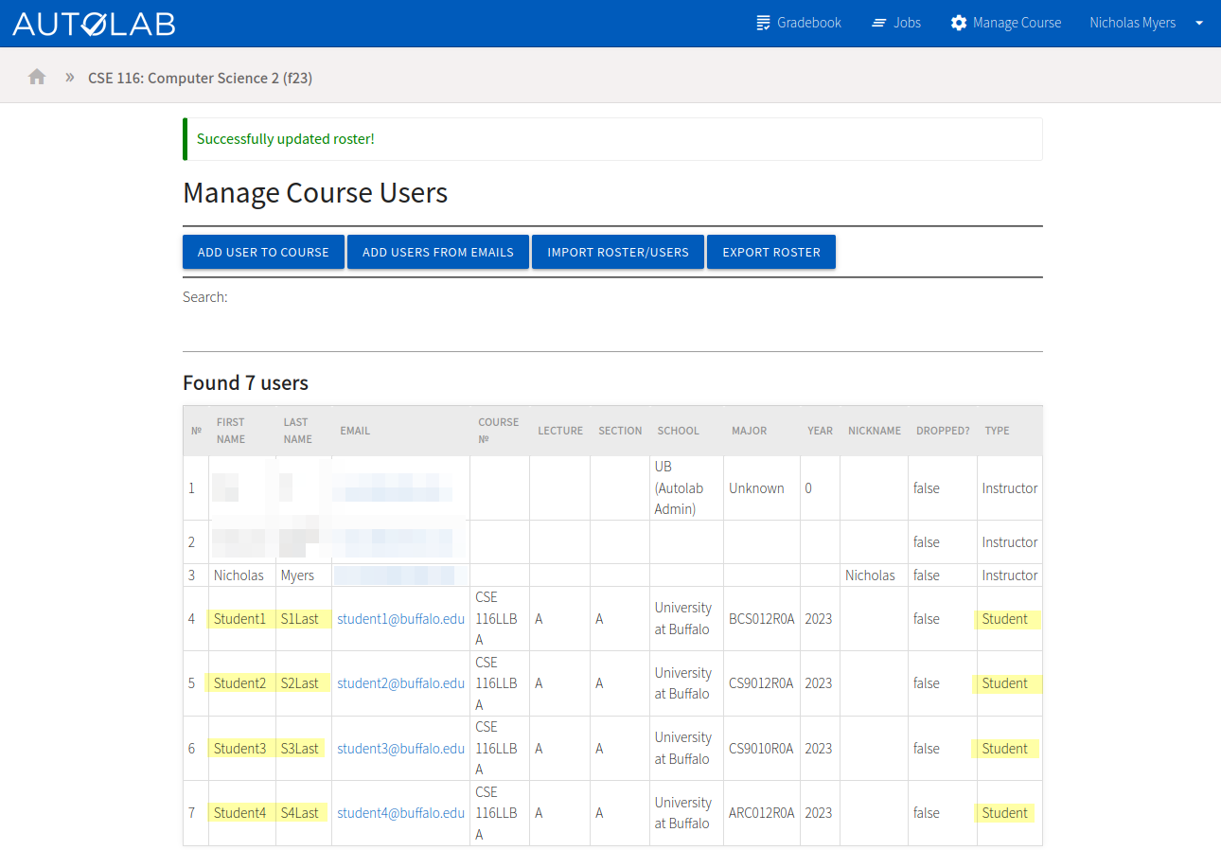
Task: Click the CS9010R0A major cell
Action: pos(762,749)
